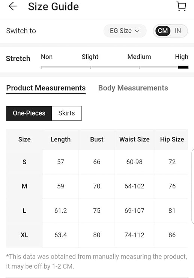The height and width of the screenshot is (278, 194).
Task: Click the Waist Size column header
Action: 134,139
